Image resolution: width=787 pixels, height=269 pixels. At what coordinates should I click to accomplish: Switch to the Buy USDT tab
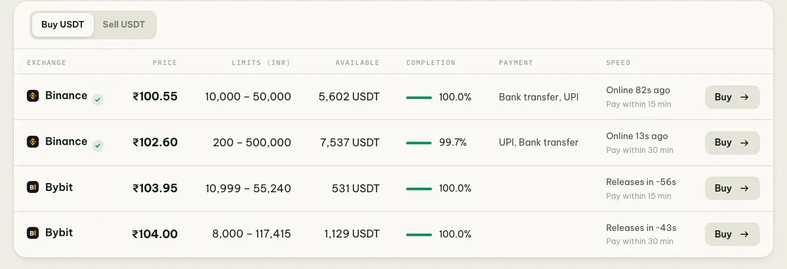(62, 25)
